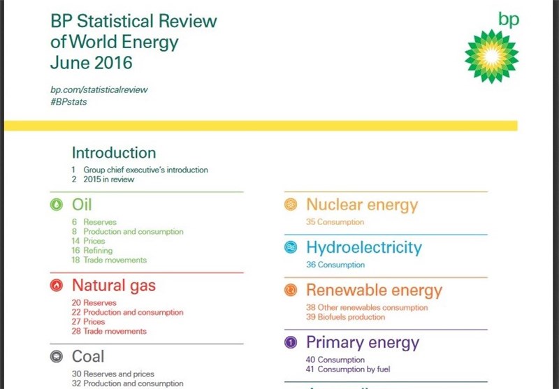Click the red Natural gas flame icon
The width and height of the screenshot is (559, 389).
56,286
